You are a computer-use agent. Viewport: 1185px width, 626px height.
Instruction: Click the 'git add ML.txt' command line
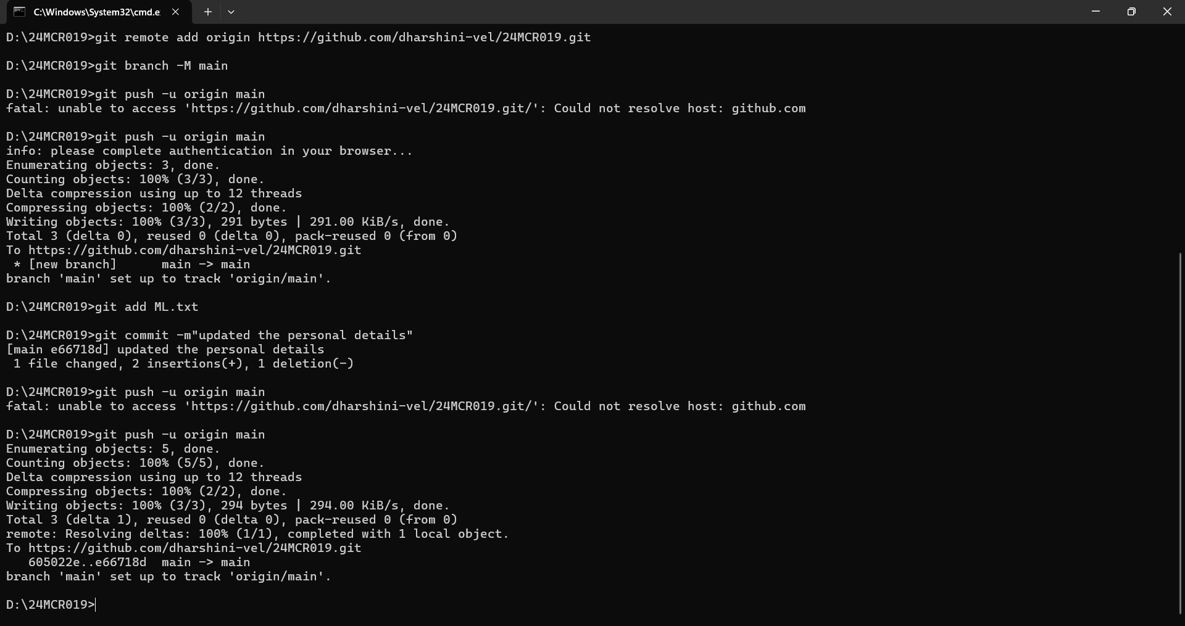(x=102, y=307)
